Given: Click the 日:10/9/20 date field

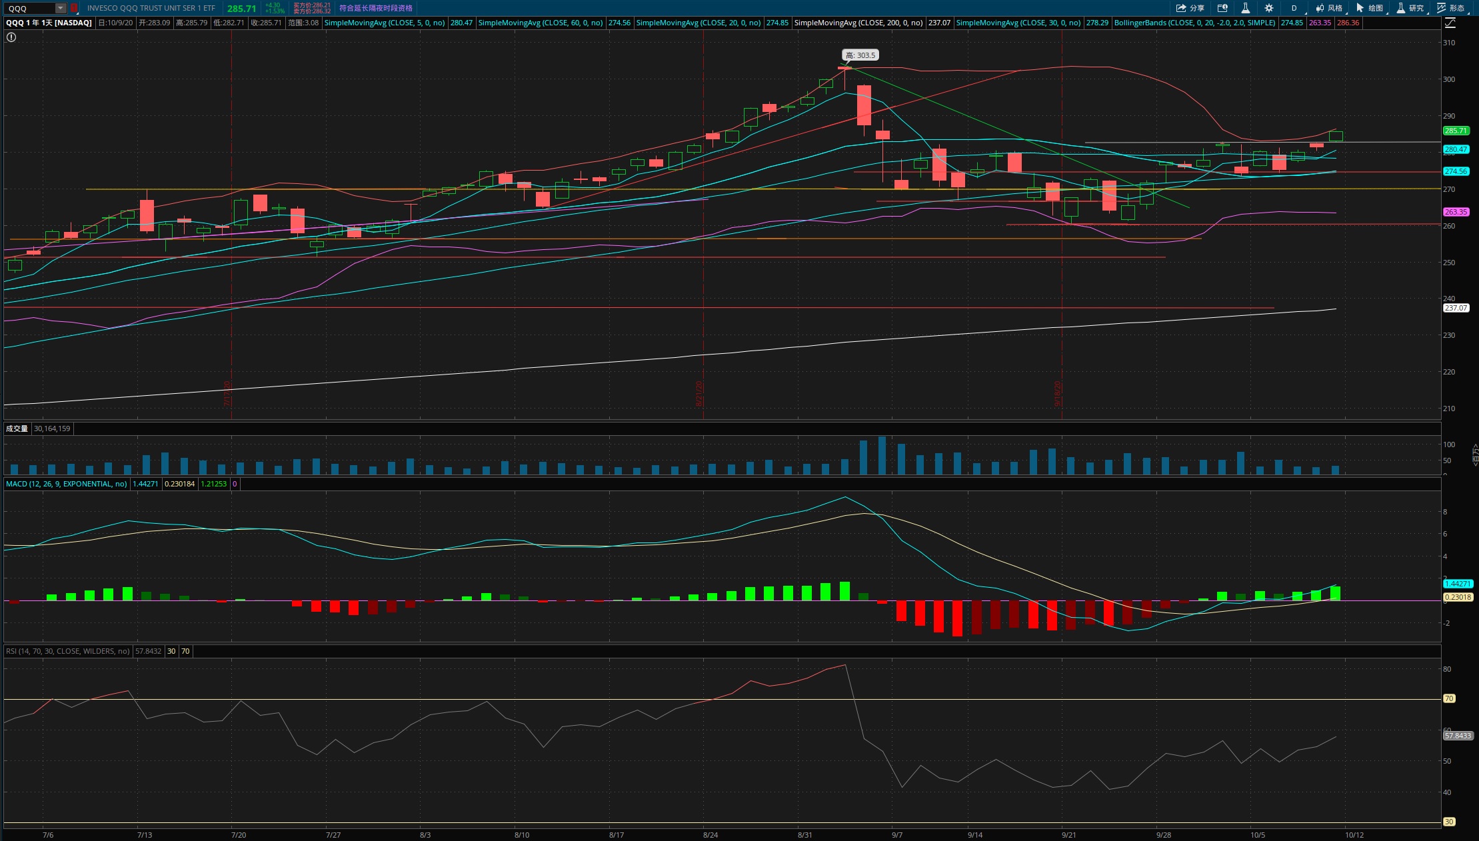Looking at the screenshot, I should (115, 23).
